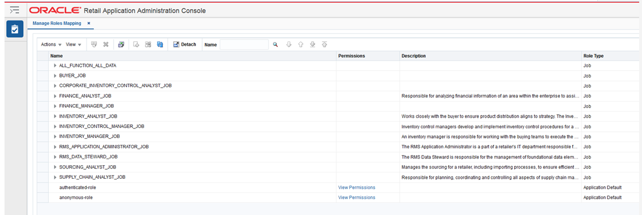The image size is (642, 215).
Task: Click the RMS Application Administrator description text
Action: tap(490, 147)
